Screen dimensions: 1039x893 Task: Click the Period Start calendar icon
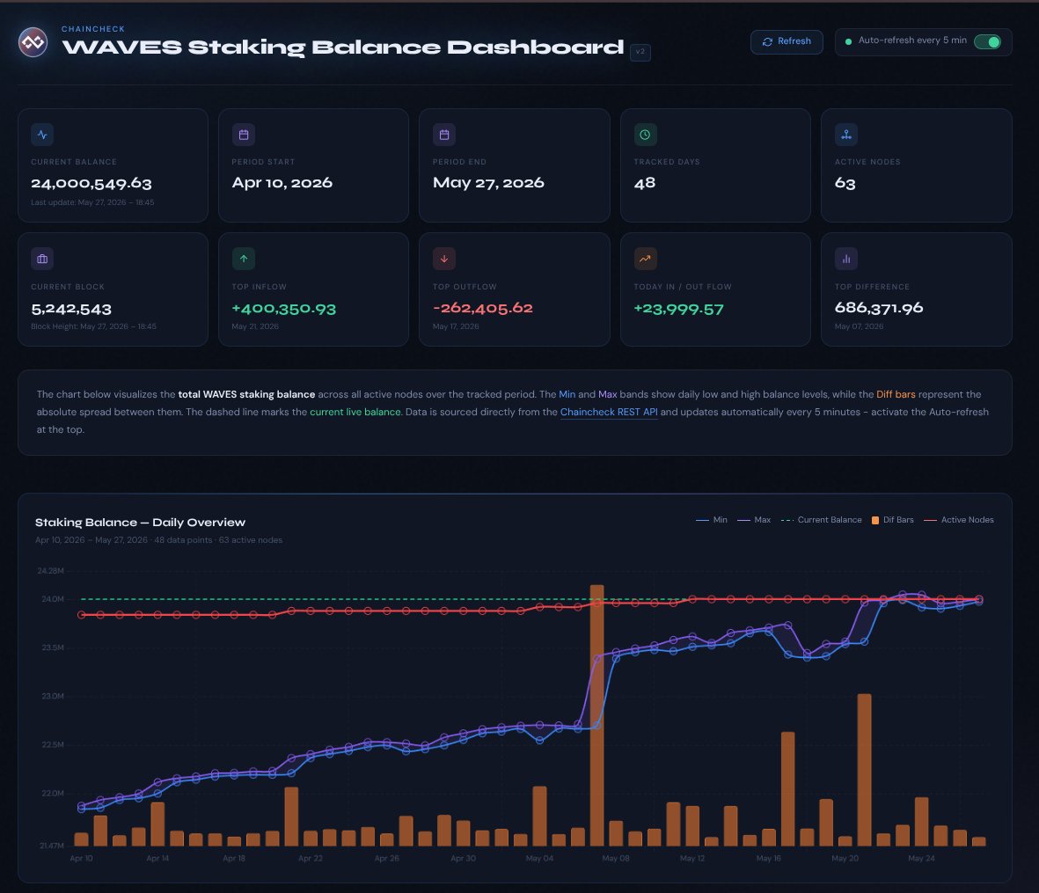pyautogui.click(x=243, y=135)
